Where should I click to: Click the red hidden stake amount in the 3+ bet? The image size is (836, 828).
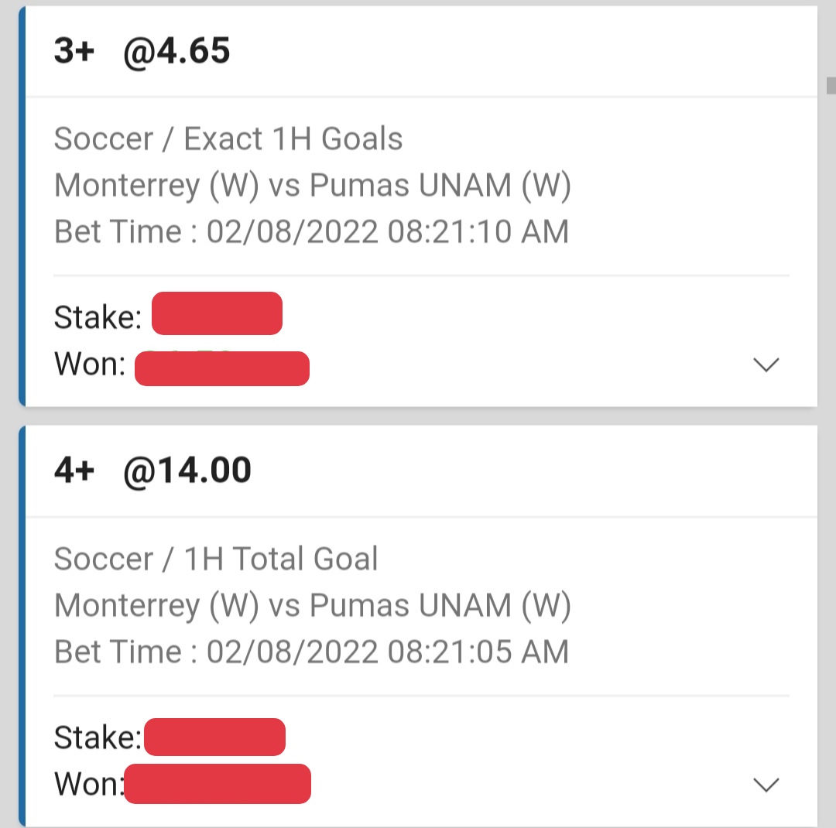click(217, 313)
